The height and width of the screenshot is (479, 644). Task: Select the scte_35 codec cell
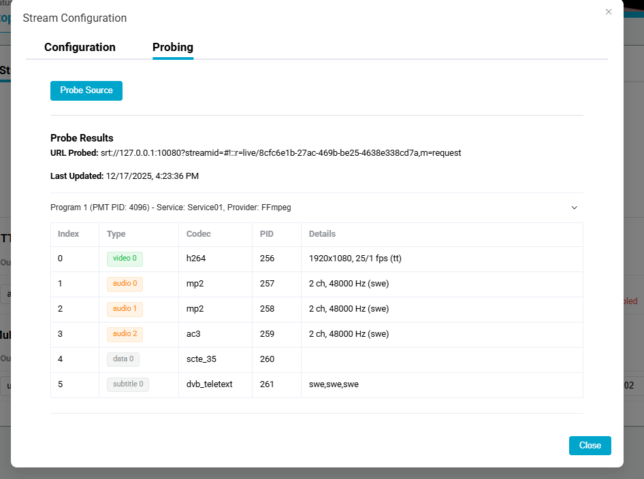202,359
